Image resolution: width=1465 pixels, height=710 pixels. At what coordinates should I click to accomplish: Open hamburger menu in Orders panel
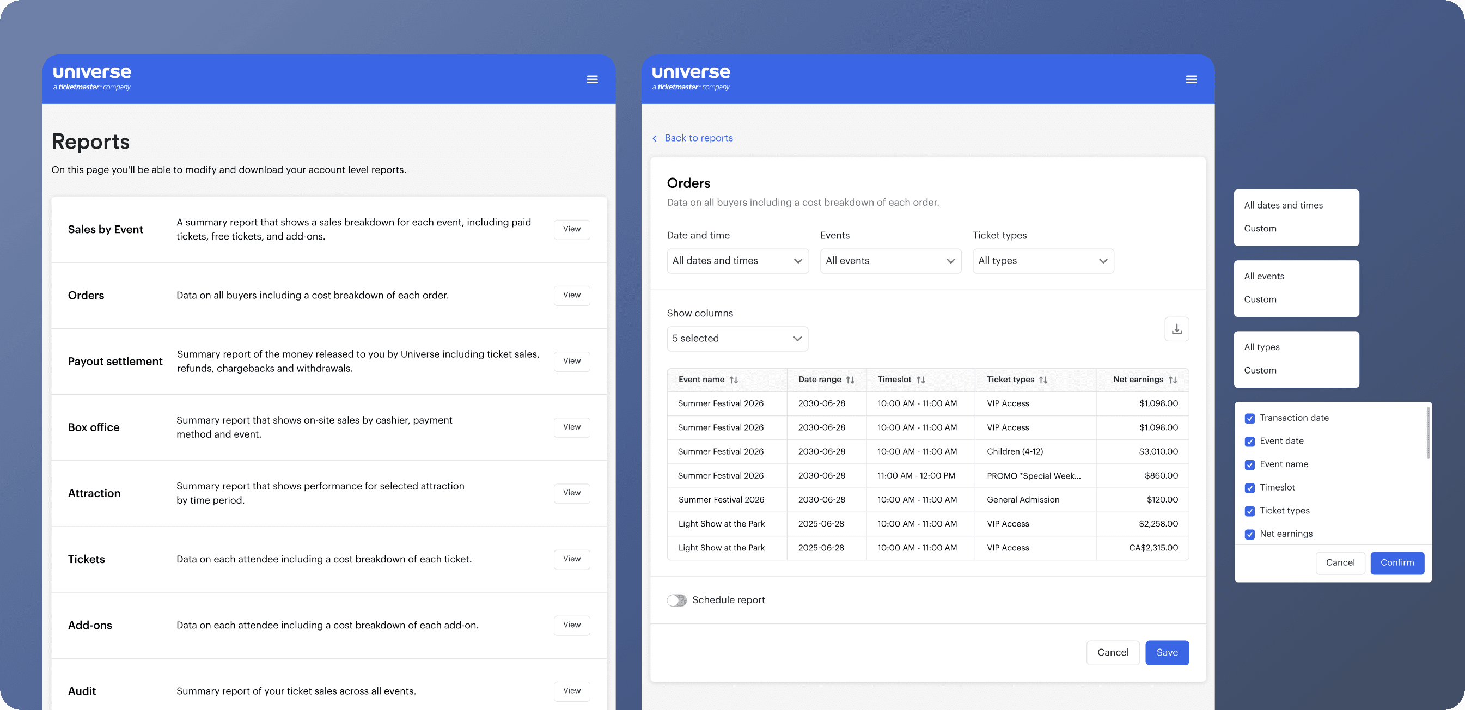[1191, 79]
